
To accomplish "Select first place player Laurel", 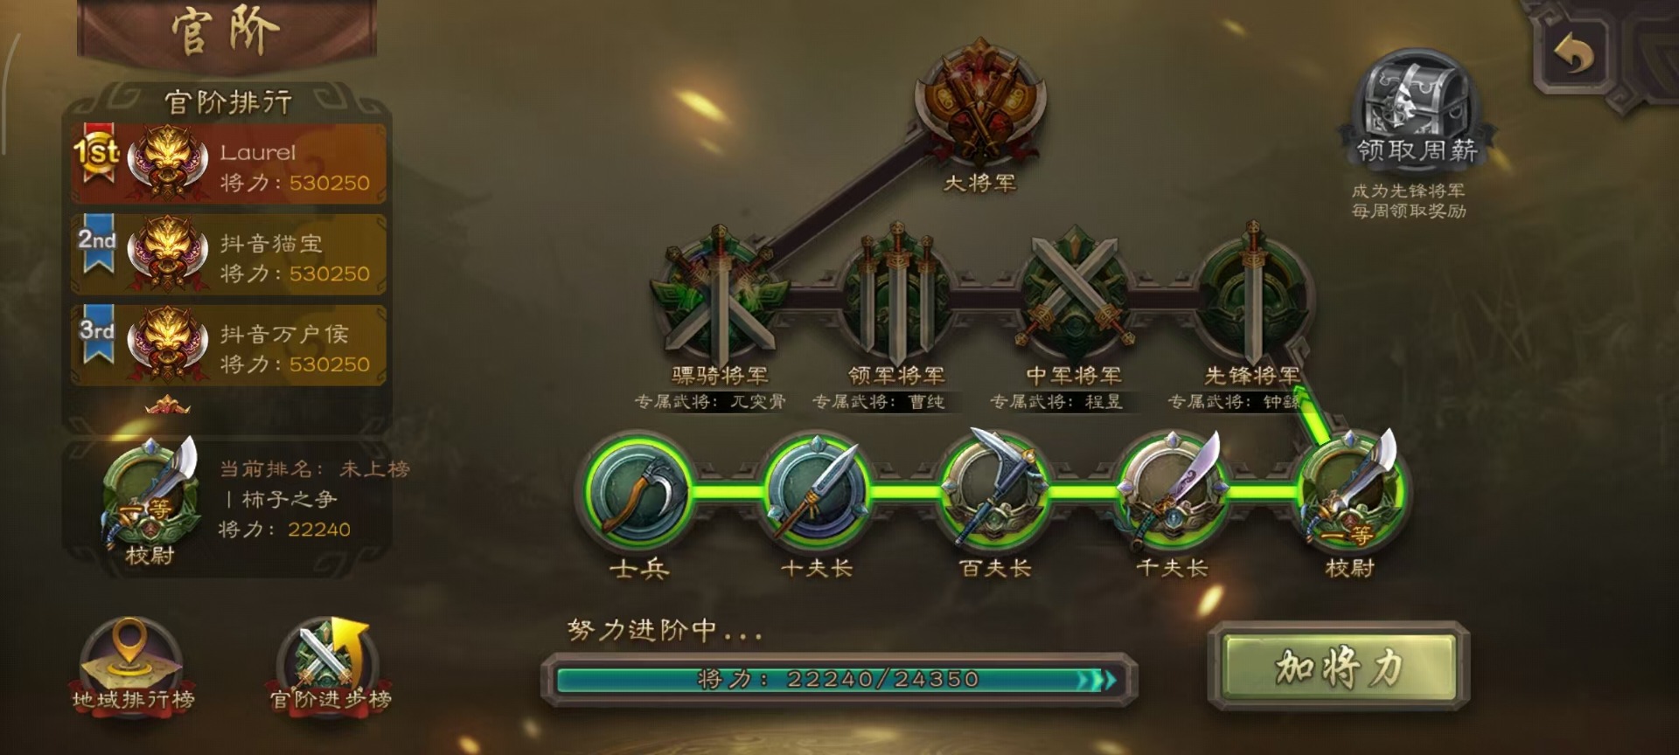I will click(229, 164).
